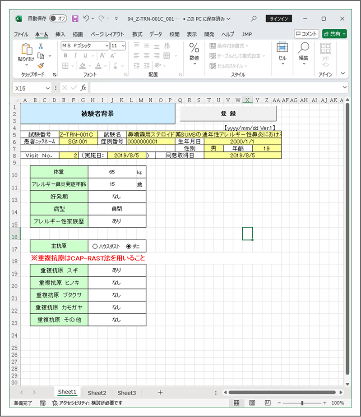Toggle the AutoSave switch
The image size is (361, 417).
[x=58, y=18]
